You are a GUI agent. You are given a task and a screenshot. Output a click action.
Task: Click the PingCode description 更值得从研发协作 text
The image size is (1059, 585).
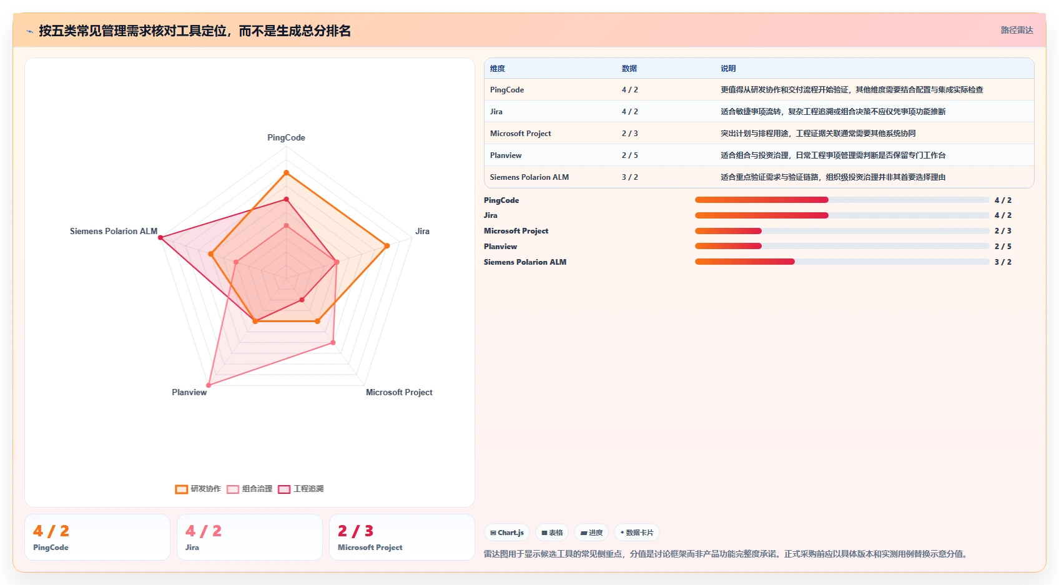tap(852, 90)
